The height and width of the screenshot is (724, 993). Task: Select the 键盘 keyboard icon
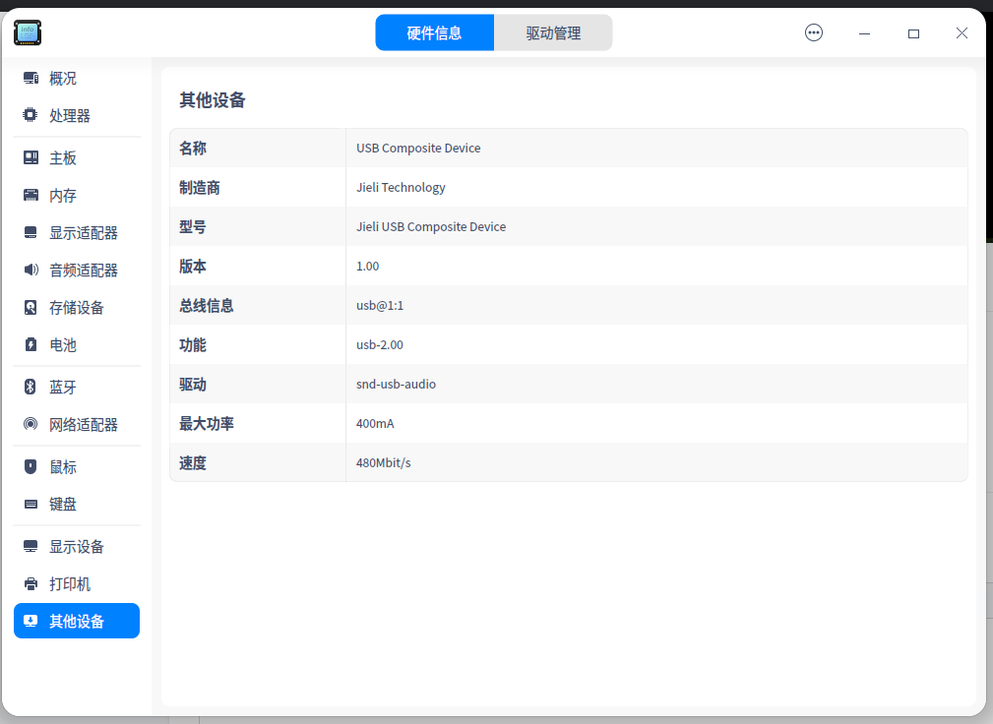tap(31, 504)
